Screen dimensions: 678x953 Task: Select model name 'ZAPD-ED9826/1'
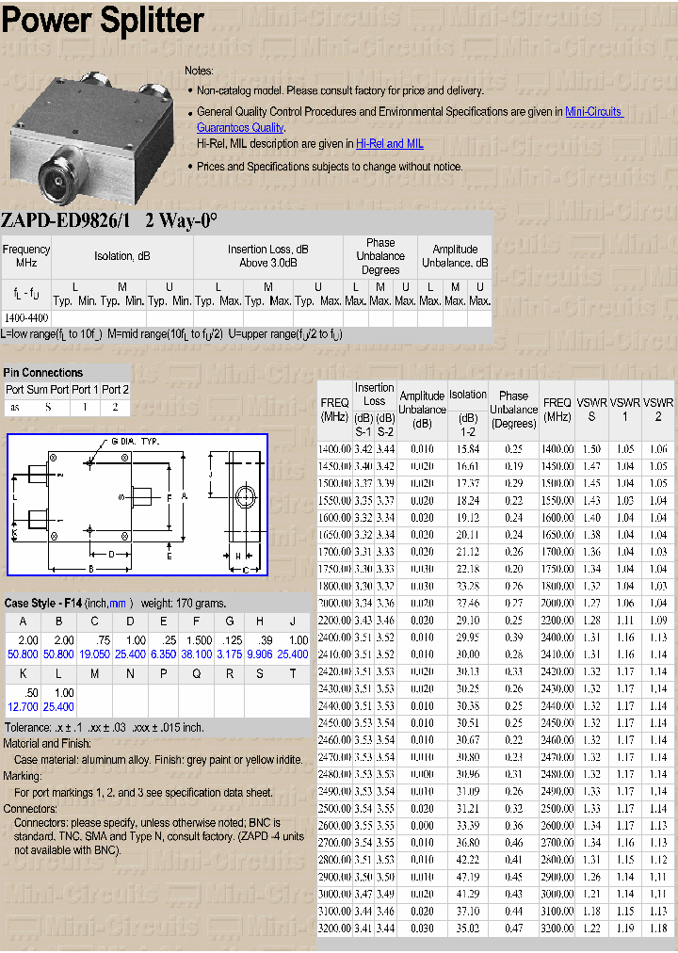(66, 220)
